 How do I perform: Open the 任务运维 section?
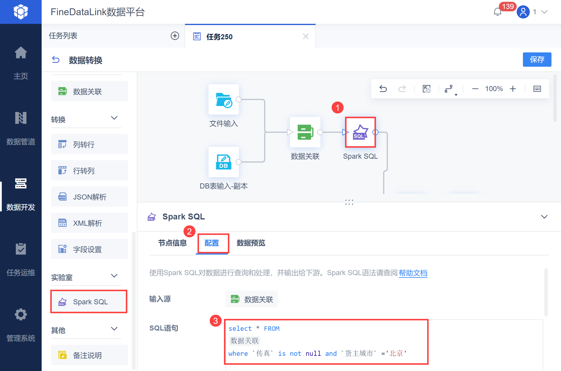(21, 260)
